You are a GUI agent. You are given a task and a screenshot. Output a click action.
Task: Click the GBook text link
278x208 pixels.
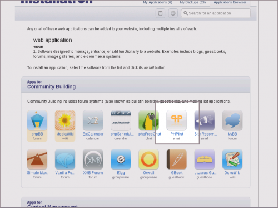pyautogui.click(x=177, y=173)
